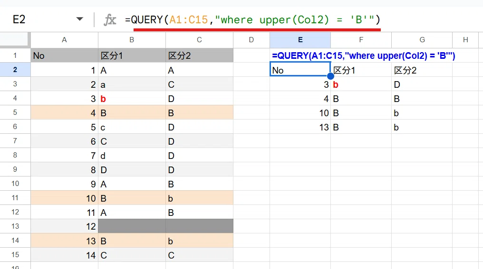Select column G header
The image size is (483, 269).
[422, 40]
